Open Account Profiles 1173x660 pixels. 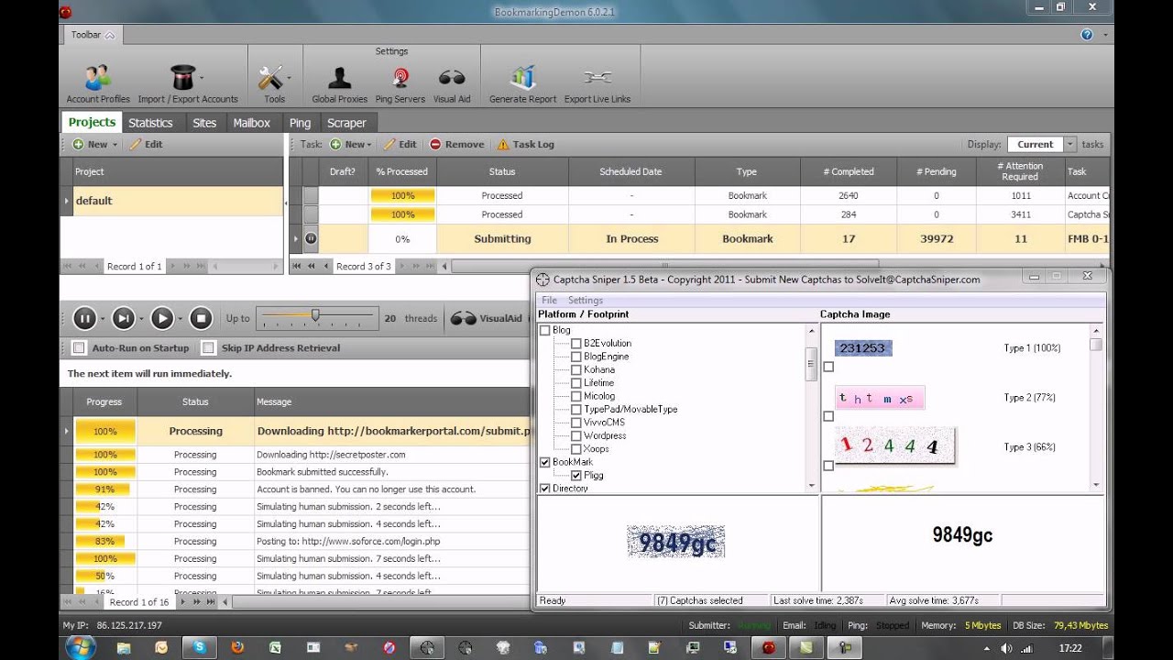click(x=98, y=83)
